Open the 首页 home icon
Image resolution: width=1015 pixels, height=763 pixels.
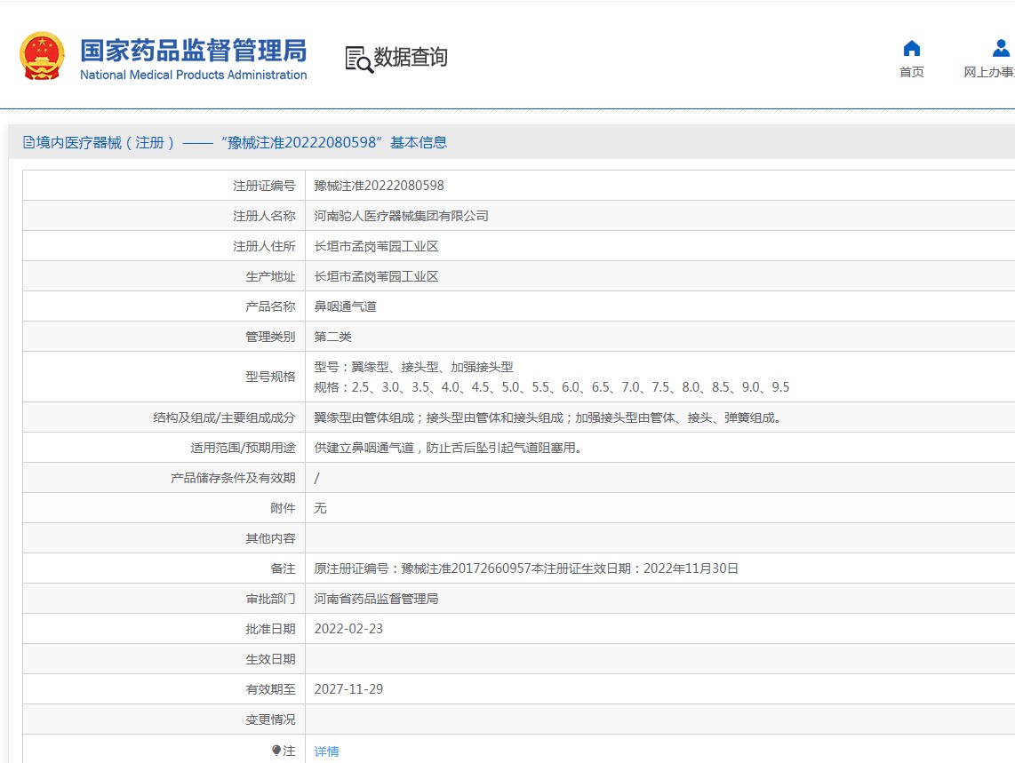coord(911,49)
